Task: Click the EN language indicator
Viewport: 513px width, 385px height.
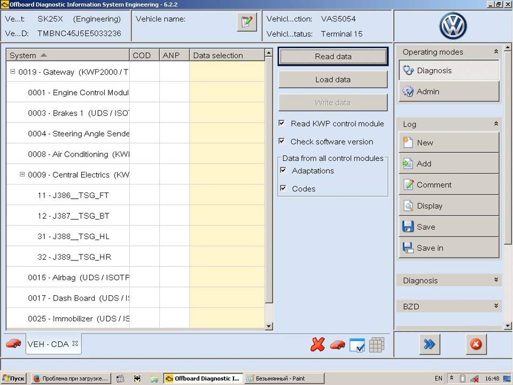Action: tap(438, 379)
